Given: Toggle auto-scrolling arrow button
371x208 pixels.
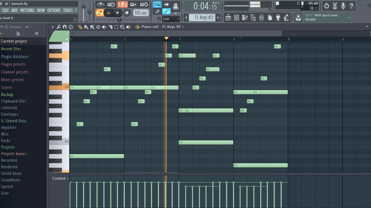Looking at the screenshot, I should pos(166,4).
